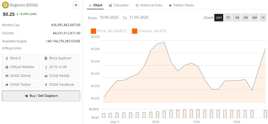Open the Historical Data tab
Viewport: 268px width, 124px height.
click(x=149, y=5)
